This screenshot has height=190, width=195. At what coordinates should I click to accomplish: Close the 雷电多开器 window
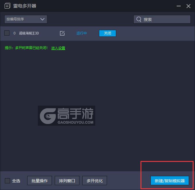(x=188, y=6)
